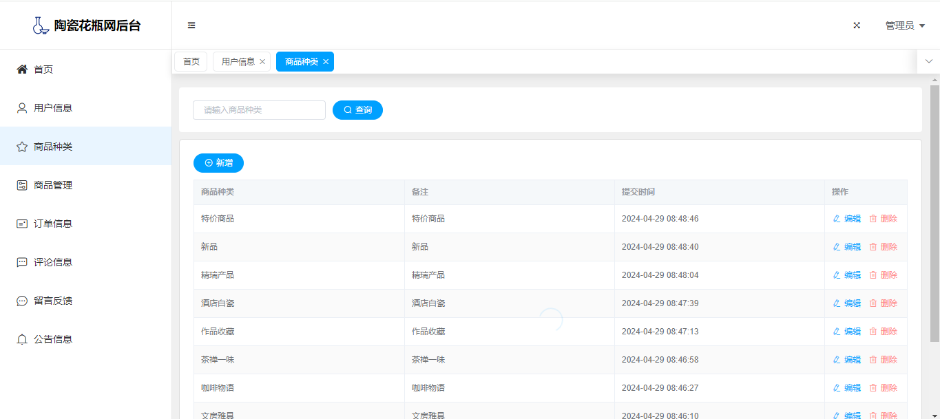
Task: Click the page vertical scrollbar
Action: coord(934,213)
